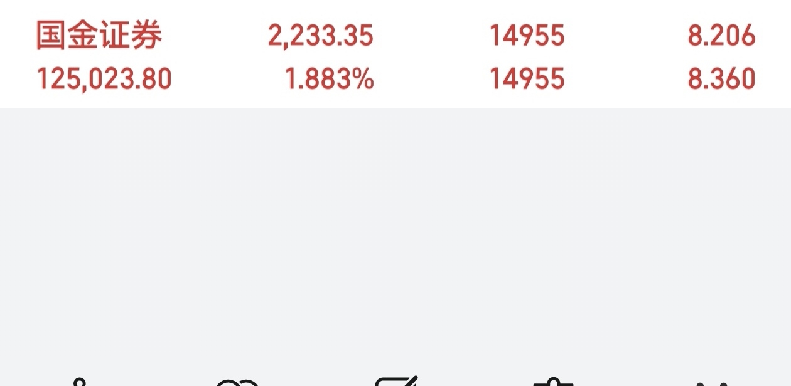Tap the cost price 8.206
Viewport: 791px width, 386px height.
pyautogui.click(x=722, y=36)
